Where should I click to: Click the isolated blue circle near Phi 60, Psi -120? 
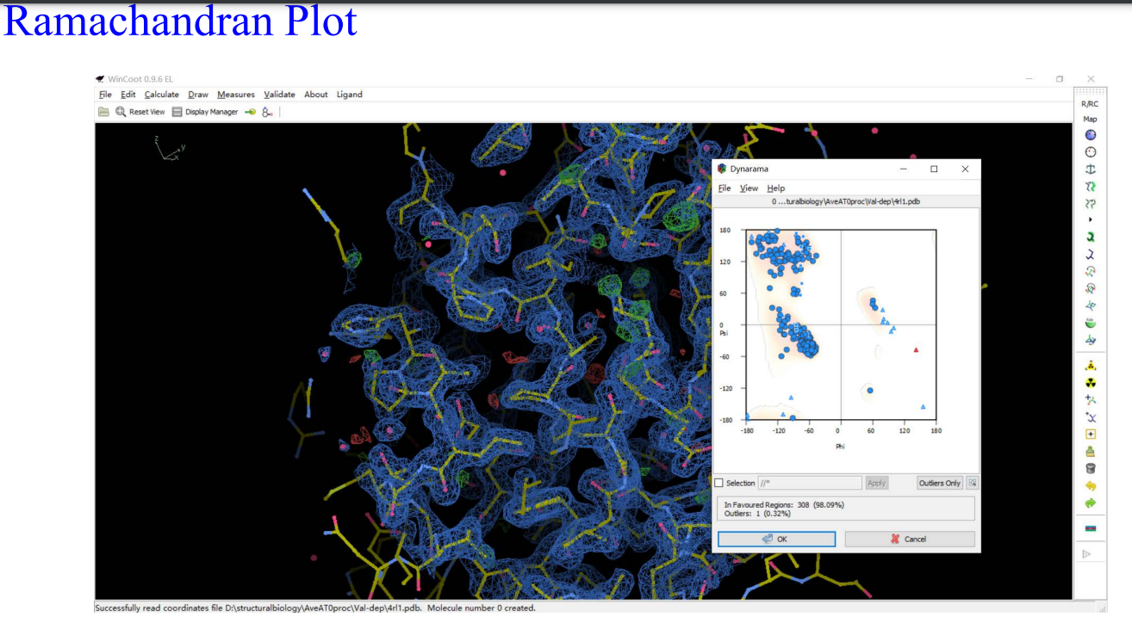[871, 390]
